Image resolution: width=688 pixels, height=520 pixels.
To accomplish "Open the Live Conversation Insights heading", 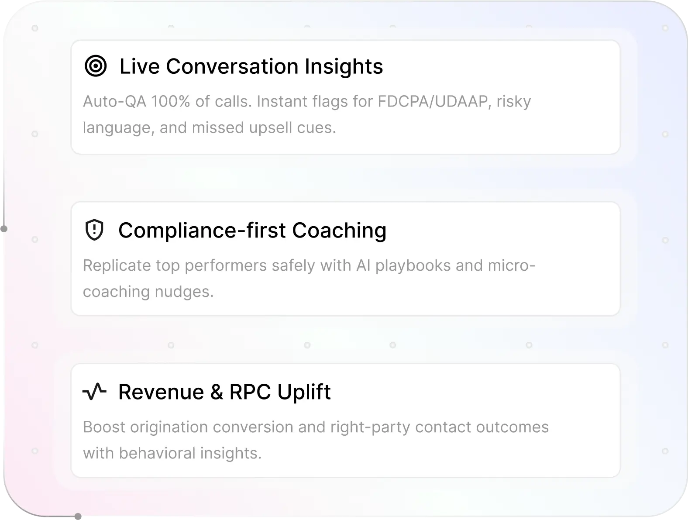I will click(251, 66).
